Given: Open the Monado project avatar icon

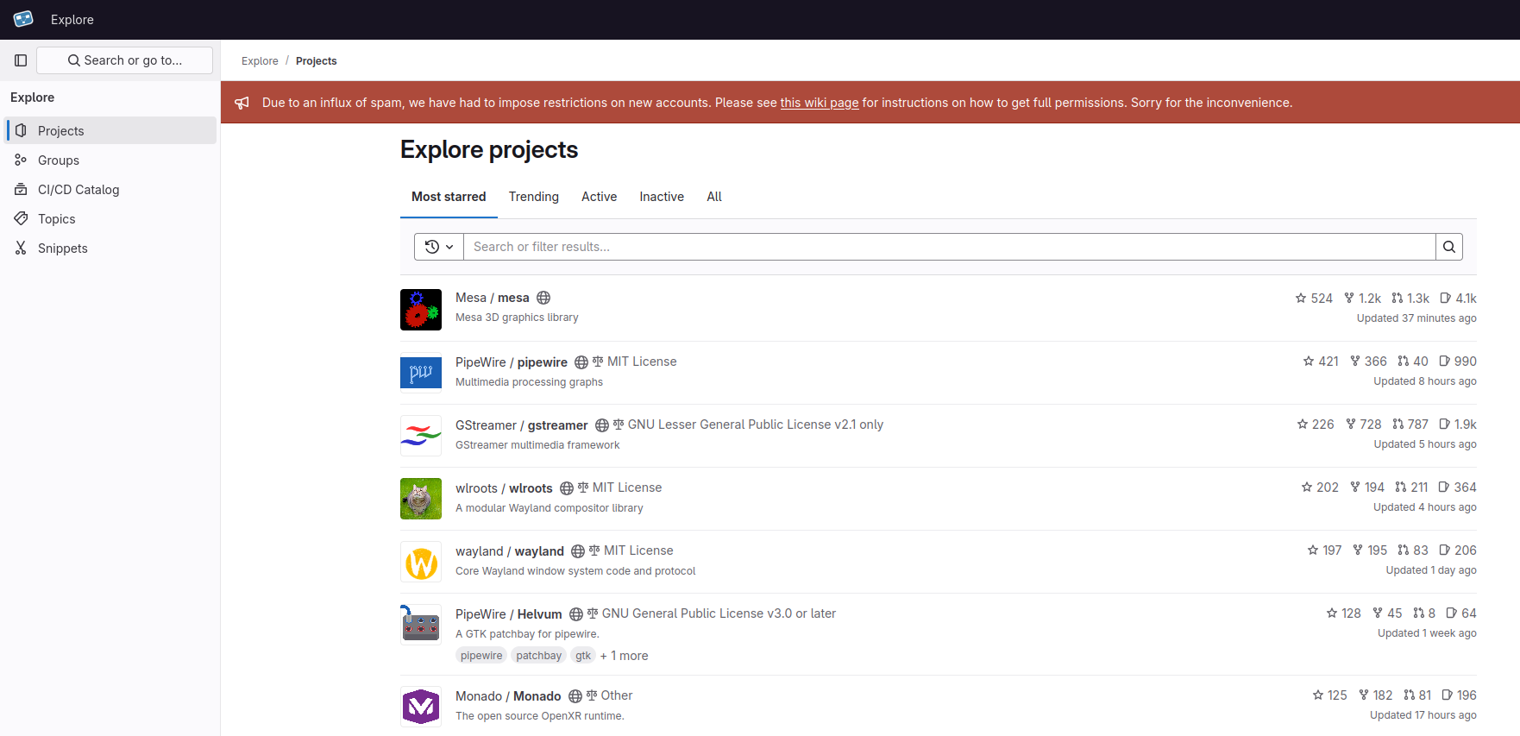Looking at the screenshot, I should [x=421, y=707].
